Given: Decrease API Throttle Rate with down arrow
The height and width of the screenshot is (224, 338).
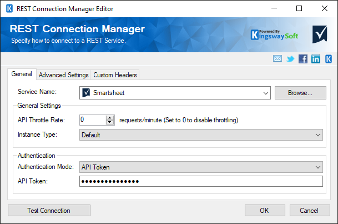Looking at the screenshot, I should pos(110,122).
